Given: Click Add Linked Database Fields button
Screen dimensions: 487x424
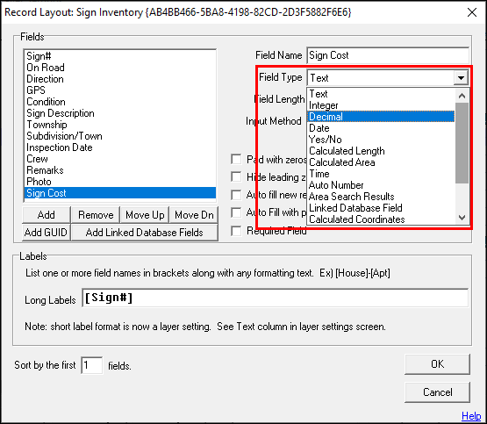Looking at the screenshot, I should pos(145,233).
